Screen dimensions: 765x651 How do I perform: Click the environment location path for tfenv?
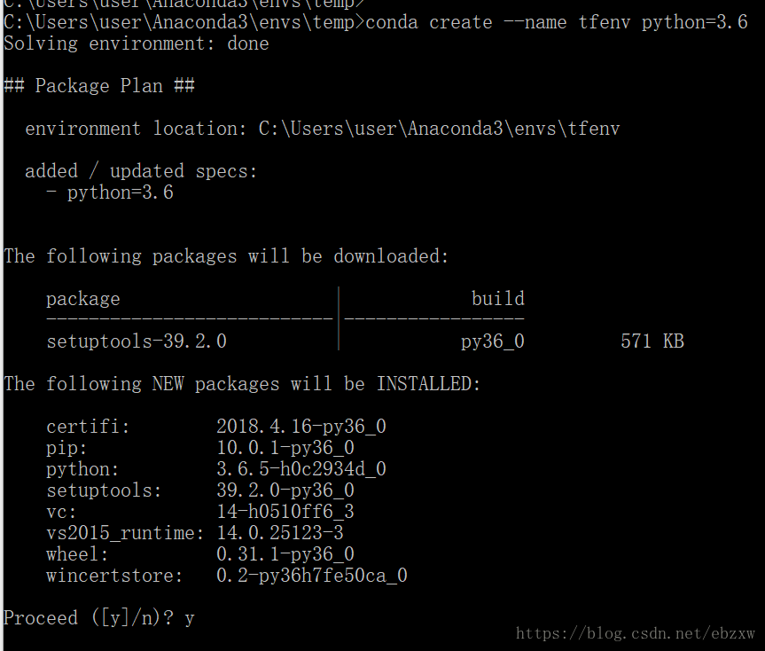point(439,129)
